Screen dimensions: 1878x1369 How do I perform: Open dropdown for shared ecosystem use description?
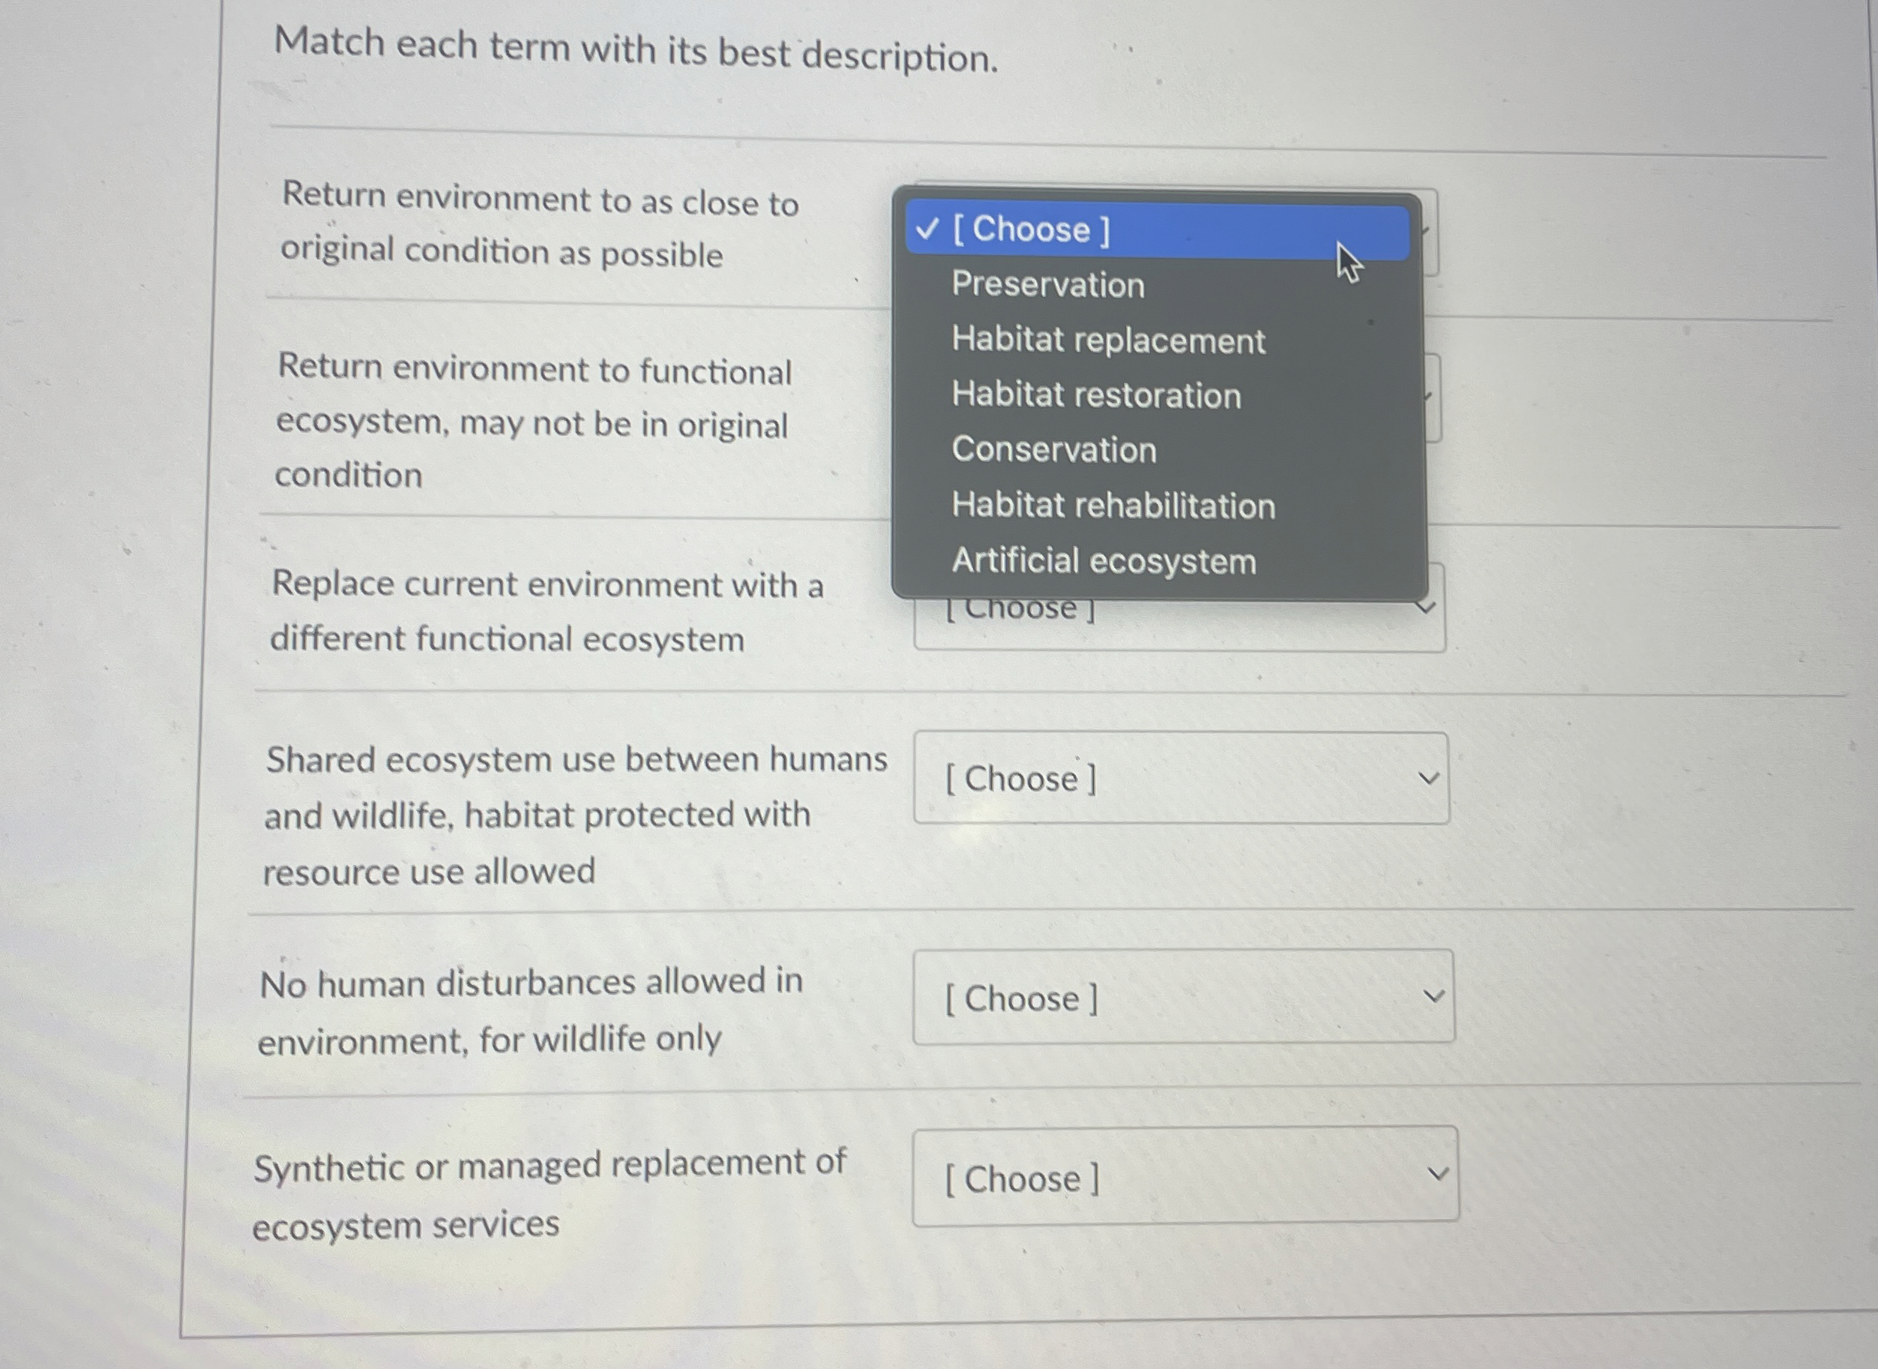1181,778
